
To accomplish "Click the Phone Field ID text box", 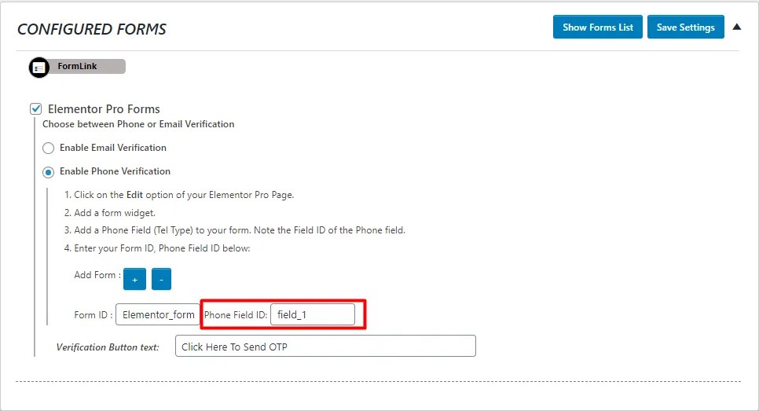I will click(x=312, y=315).
